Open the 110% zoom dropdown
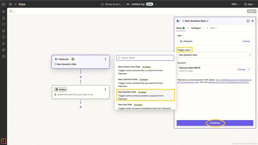 click(x=235, y=4)
